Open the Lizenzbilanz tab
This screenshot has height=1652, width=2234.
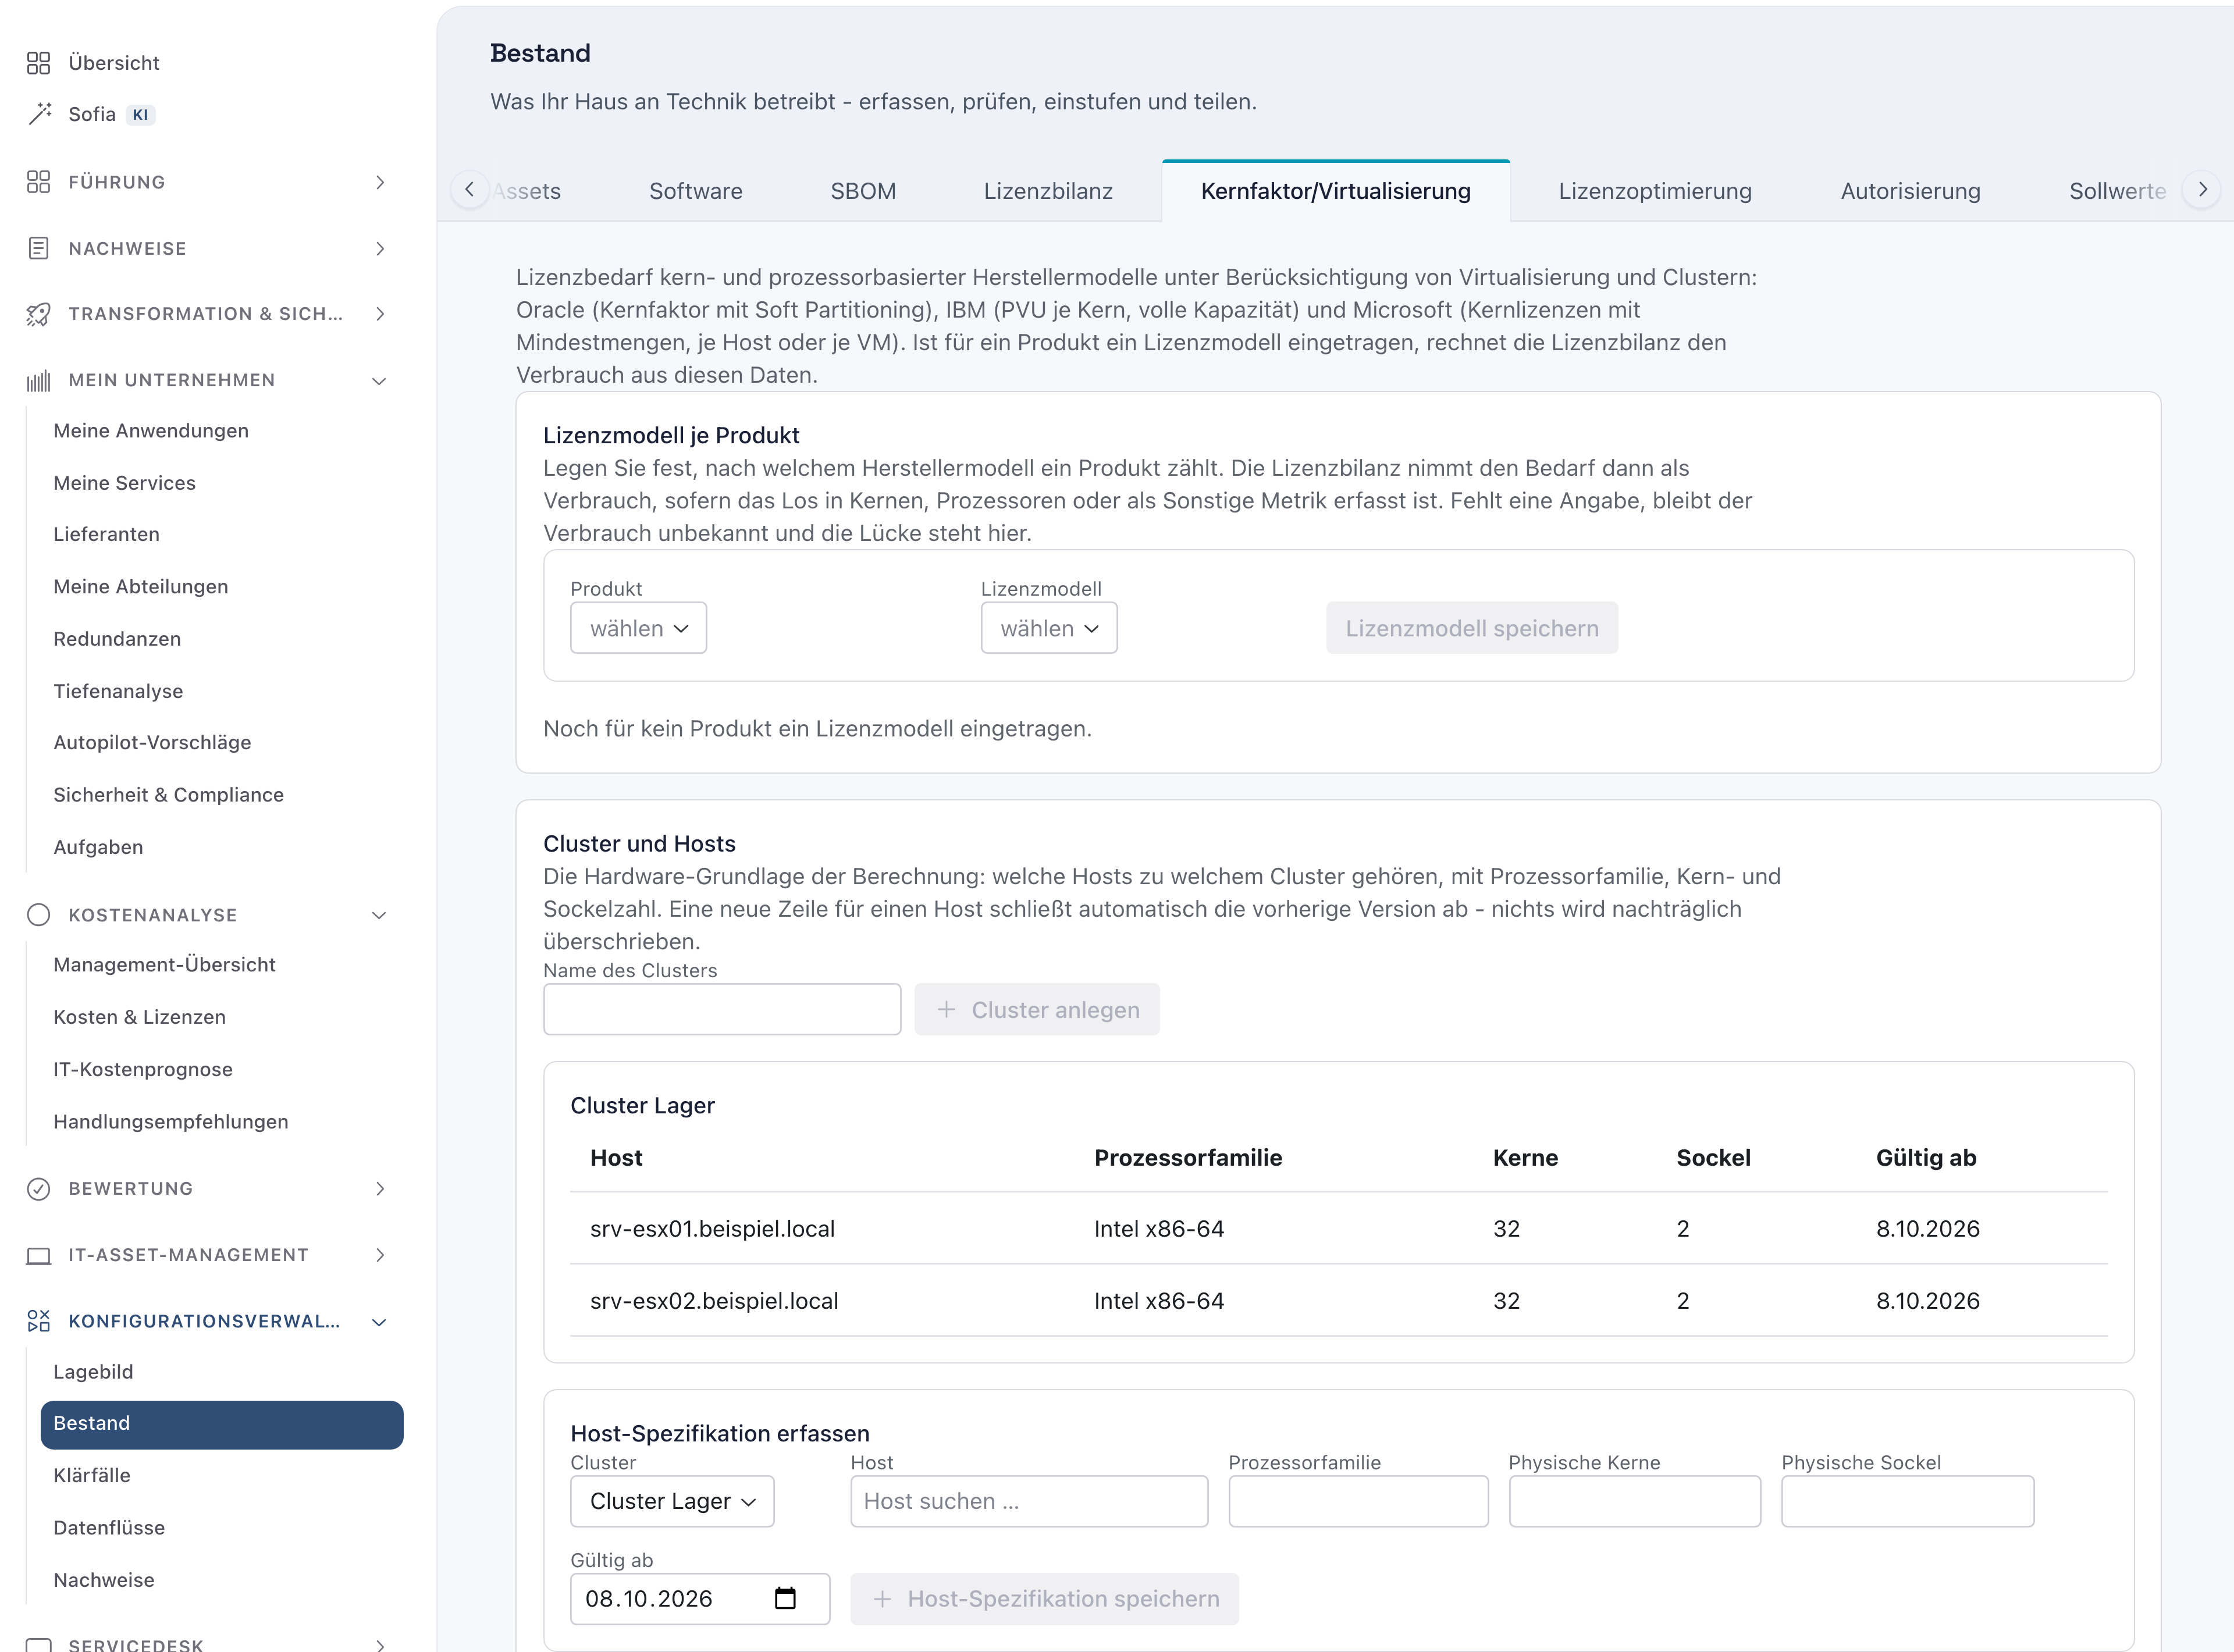click(1048, 191)
